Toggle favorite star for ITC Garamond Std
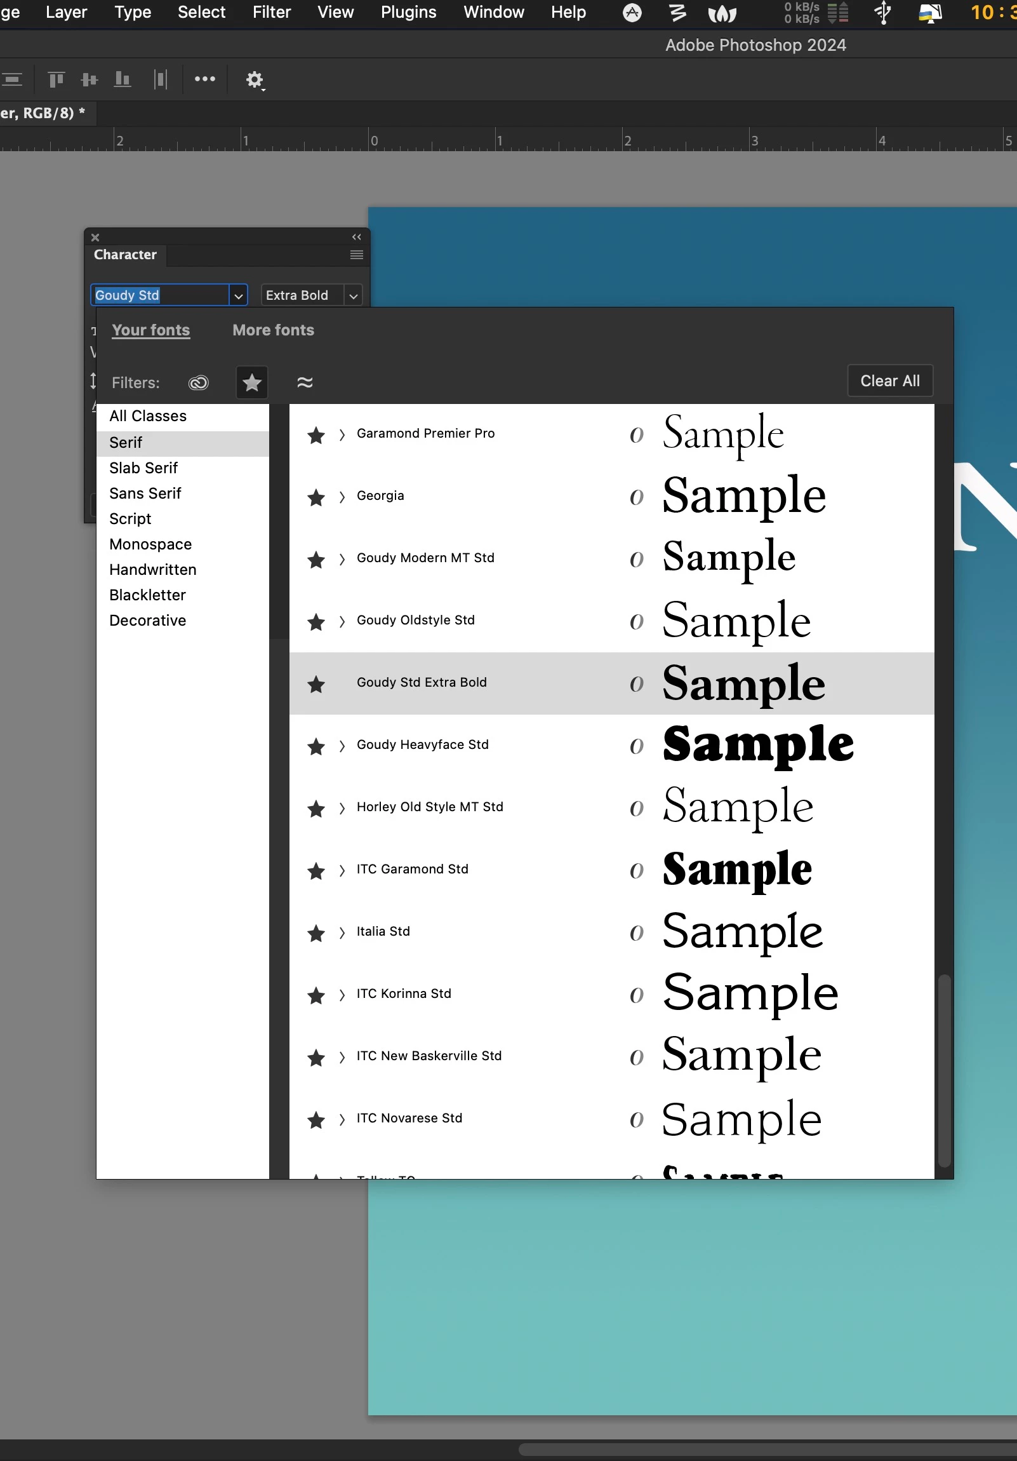1017x1461 pixels. (x=316, y=871)
